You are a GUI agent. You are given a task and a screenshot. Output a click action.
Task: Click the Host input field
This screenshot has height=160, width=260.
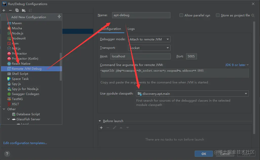[141, 56]
